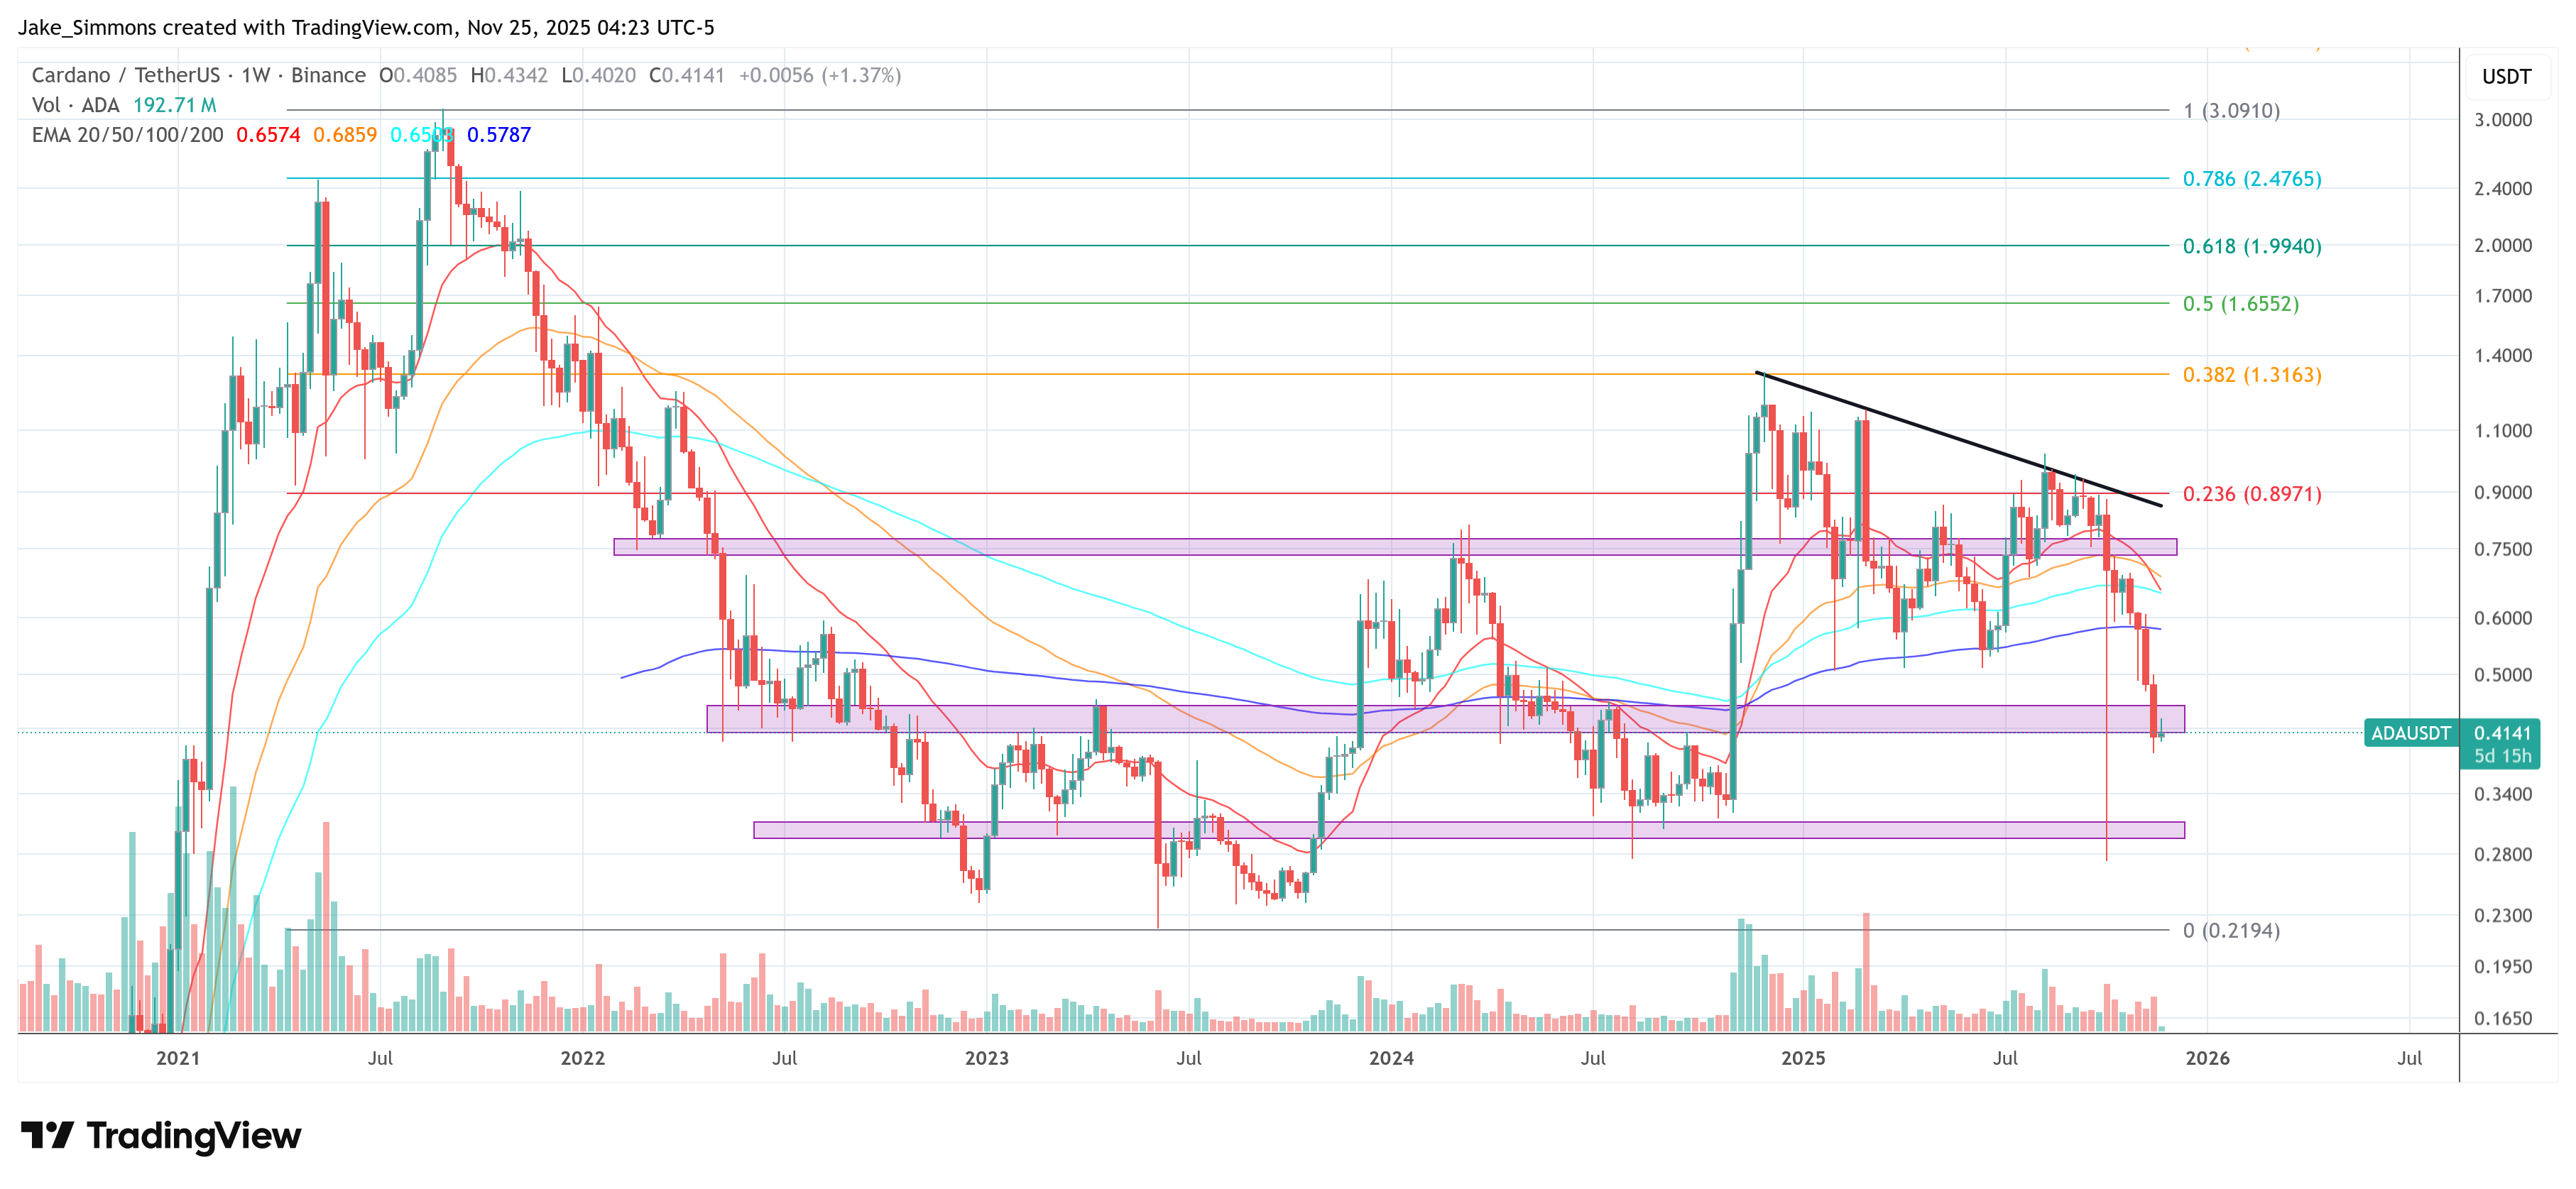Viewport: 2576px width, 1189px height.
Task: Click the Cardano / TetherUS symbol title
Action: click(x=125, y=75)
